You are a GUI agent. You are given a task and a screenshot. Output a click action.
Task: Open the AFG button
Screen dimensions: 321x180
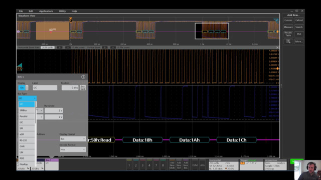point(202,165)
